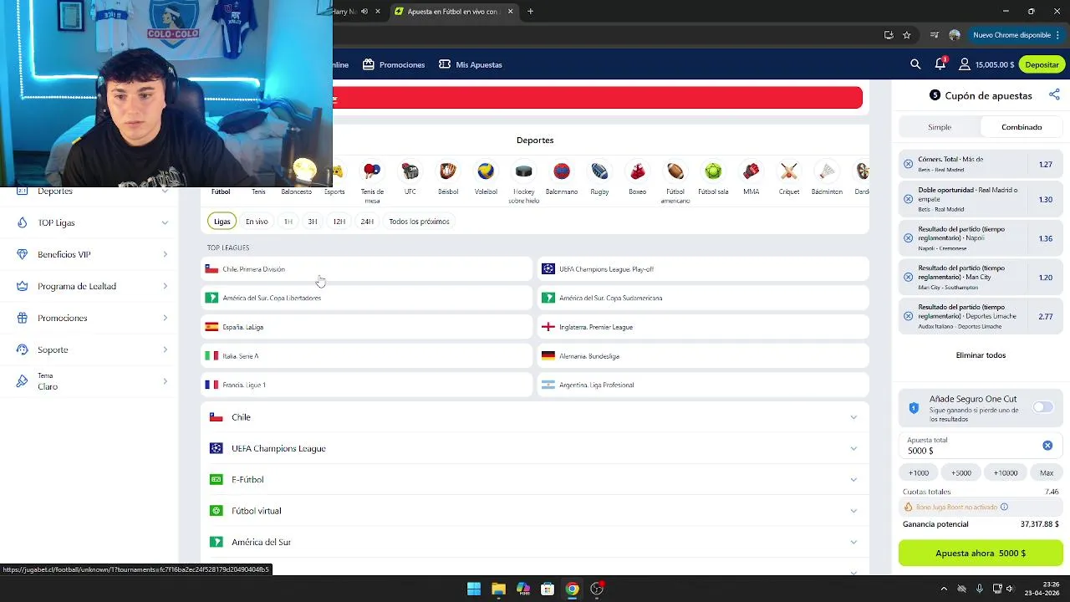Remove Córners Total bet from coupon
The width and height of the screenshot is (1070, 602).
point(909,164)
